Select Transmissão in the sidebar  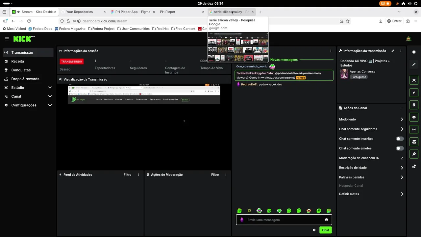[x=28, y=52]
